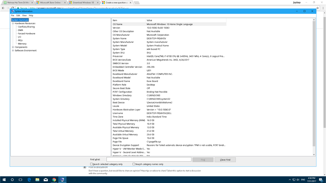This screenshot has height=183, width=326.
Task: Click the details pane vertical scrollbar
Action: pos(314,84)
